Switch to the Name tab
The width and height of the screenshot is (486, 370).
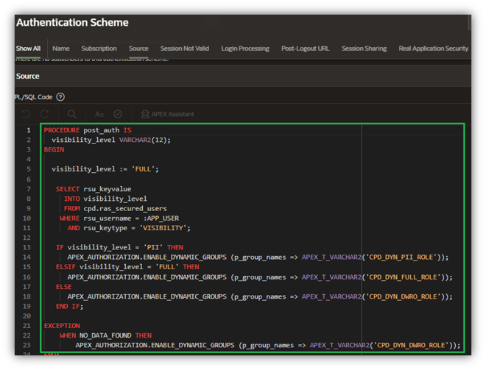[61, 49]
